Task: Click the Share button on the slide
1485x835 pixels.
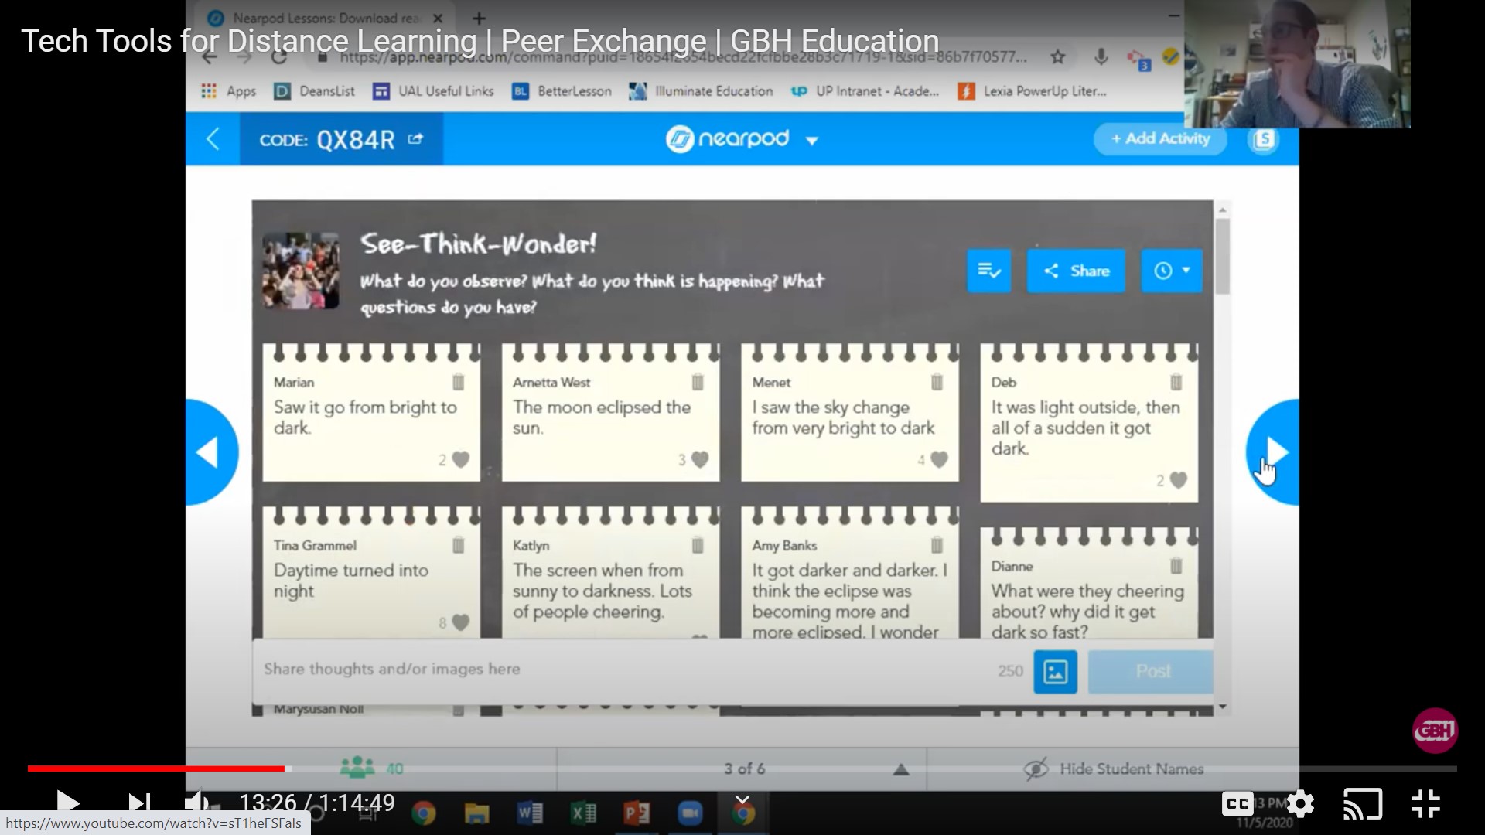Action: point(1075,271)
